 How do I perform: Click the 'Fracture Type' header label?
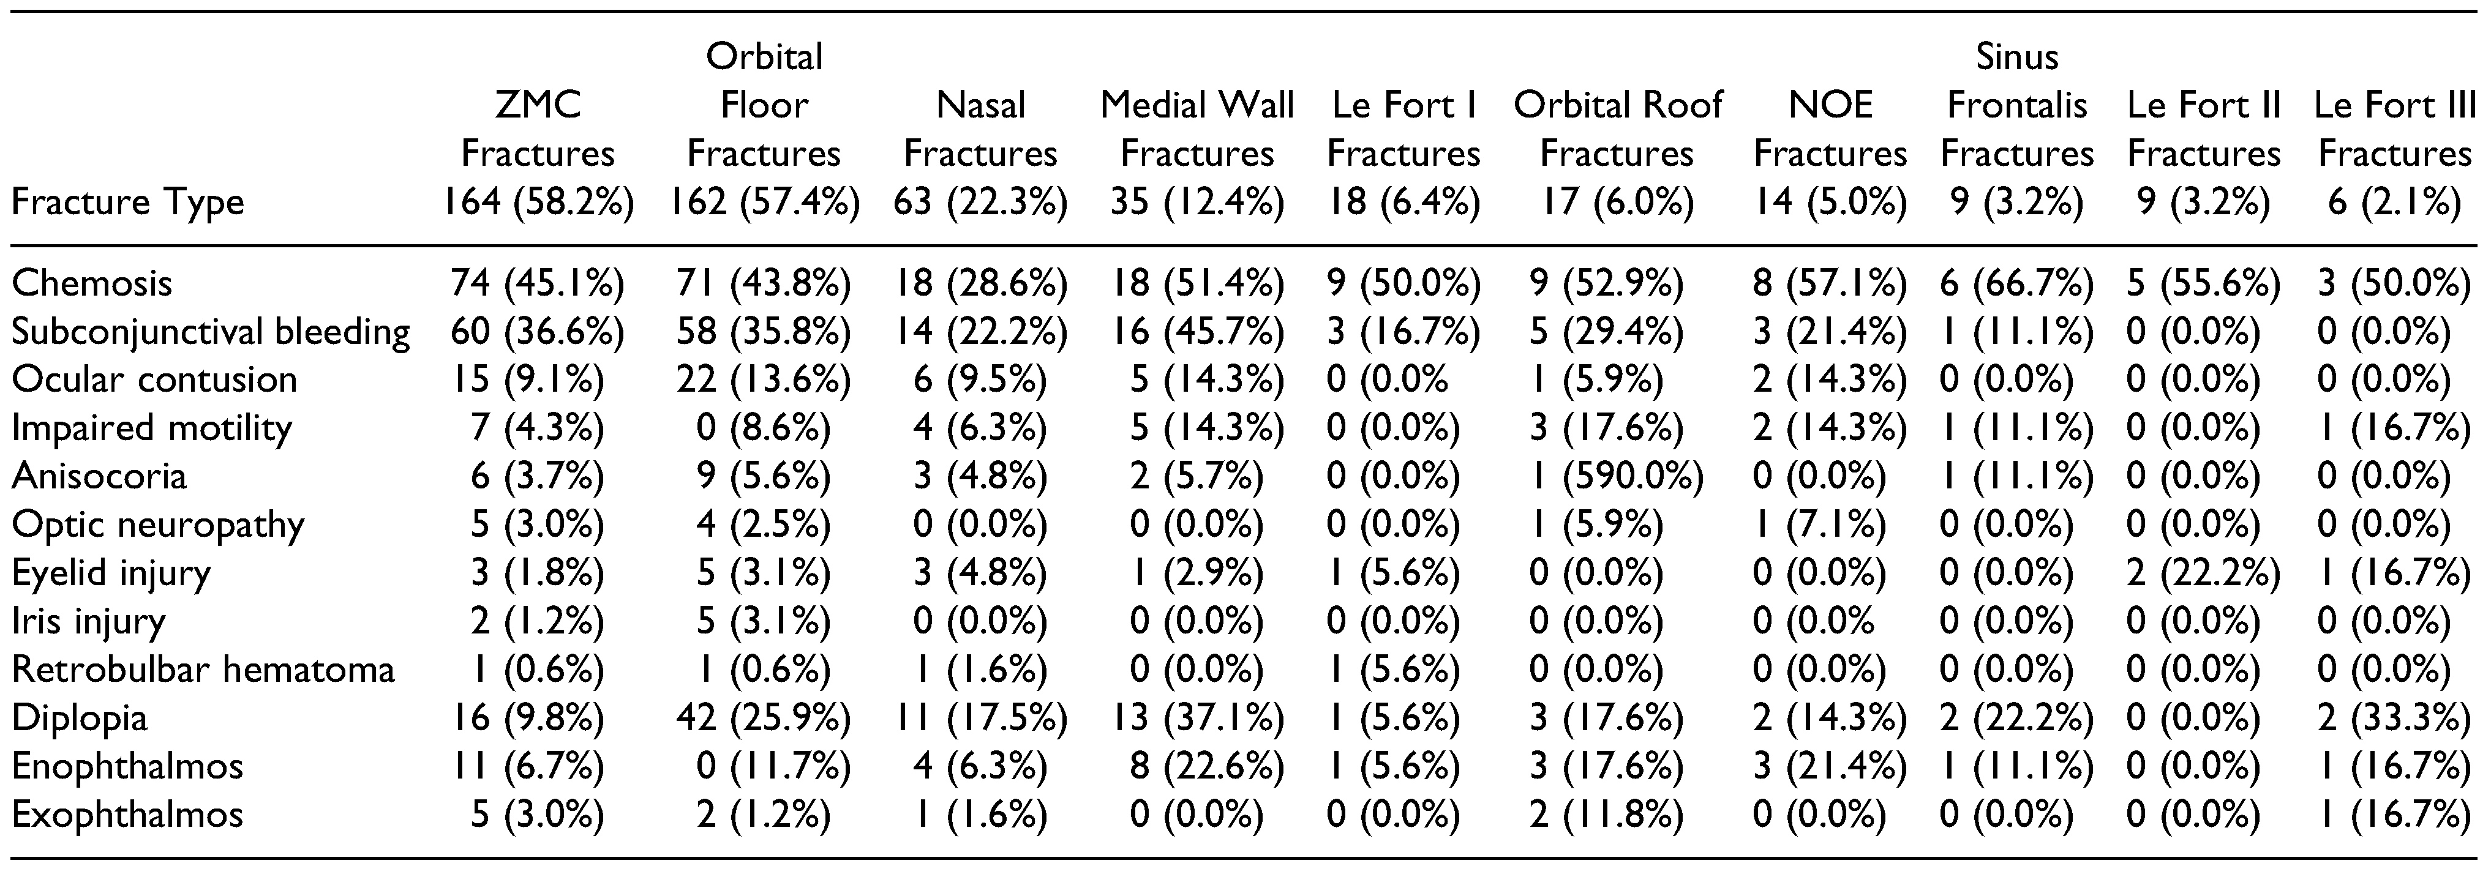pos(127,202)
